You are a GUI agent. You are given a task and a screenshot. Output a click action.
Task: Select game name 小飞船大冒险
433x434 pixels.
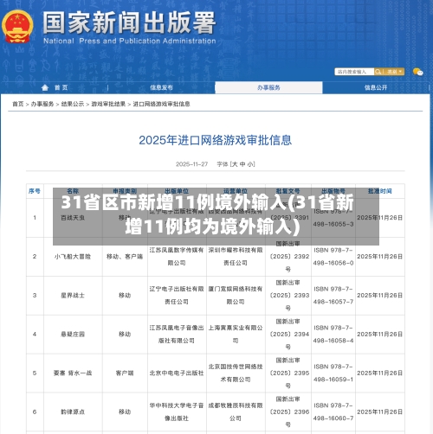73,257
